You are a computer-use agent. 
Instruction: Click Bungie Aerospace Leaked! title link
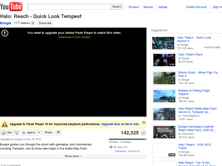197,128
